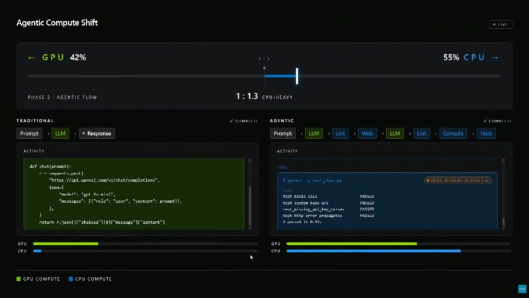Click the GPU/CPU ratio slider handle
This screenshot has width=529, height=298.
297,76
